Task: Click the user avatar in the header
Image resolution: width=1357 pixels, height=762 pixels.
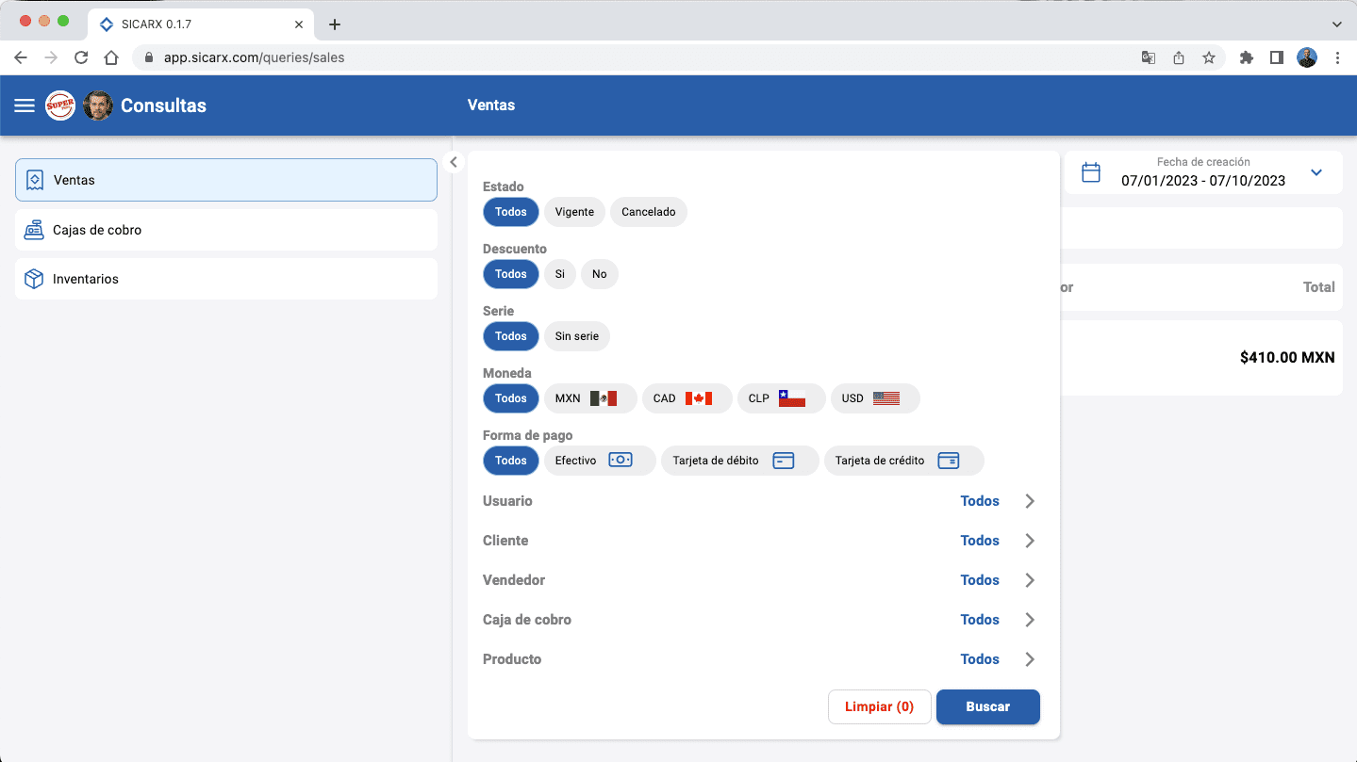Action: [98, 105]
